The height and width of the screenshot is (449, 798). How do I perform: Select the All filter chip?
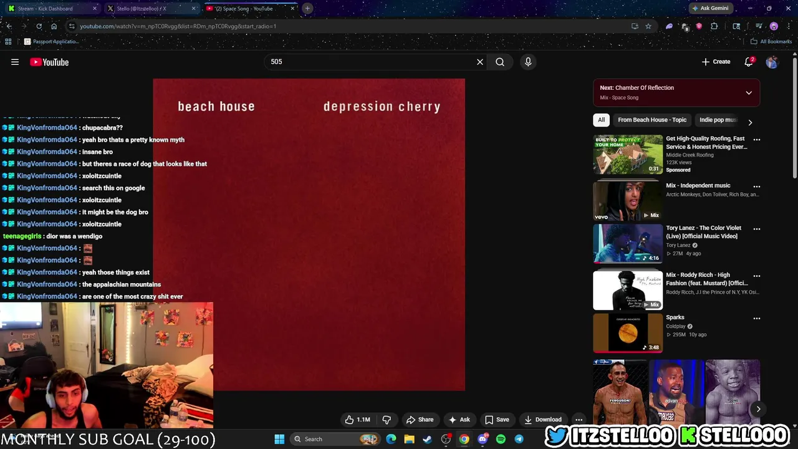(601, 120)
